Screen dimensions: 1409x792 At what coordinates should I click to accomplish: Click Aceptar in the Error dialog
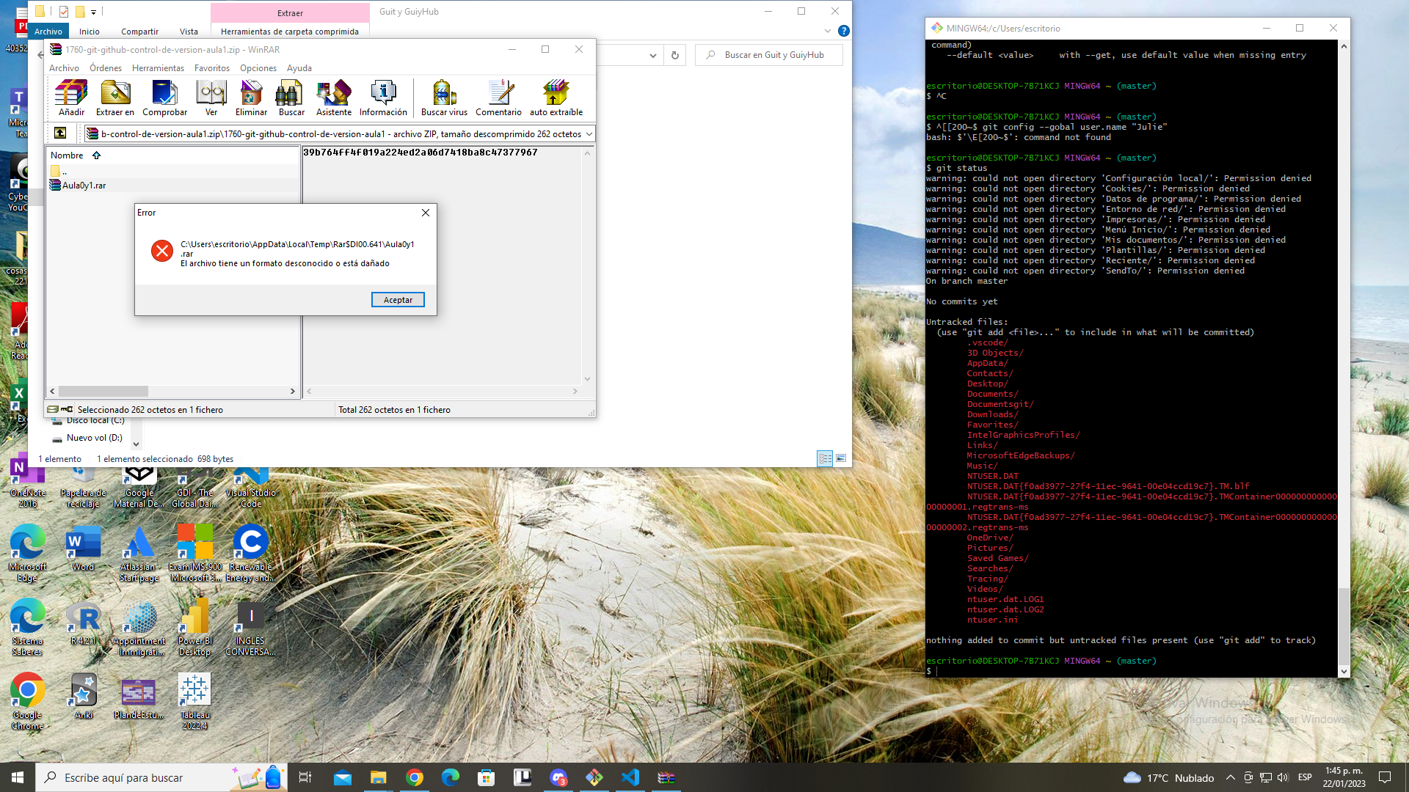tap(398, 300)
